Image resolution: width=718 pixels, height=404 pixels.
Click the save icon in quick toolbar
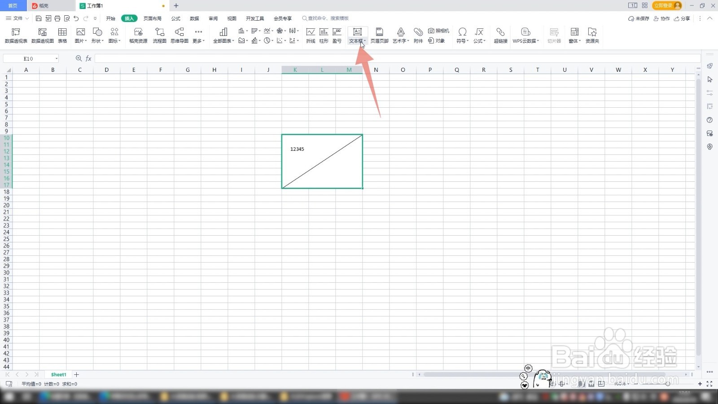(x=39, y=18)
